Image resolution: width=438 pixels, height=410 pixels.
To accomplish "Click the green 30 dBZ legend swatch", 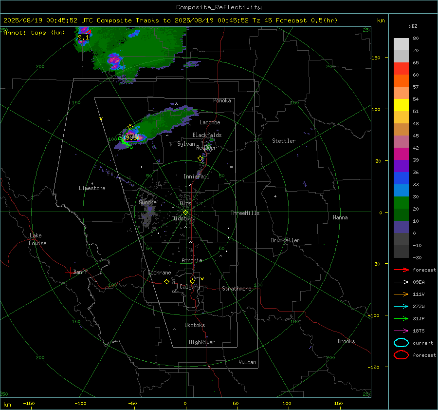I will [401, 202].
